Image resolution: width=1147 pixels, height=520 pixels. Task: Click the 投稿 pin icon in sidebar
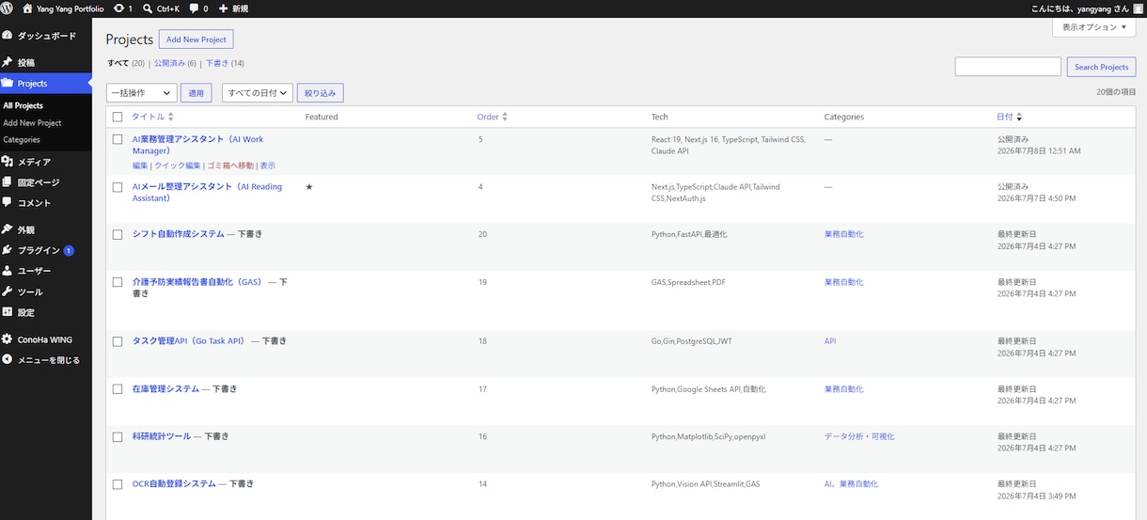[x=8, y=62]
